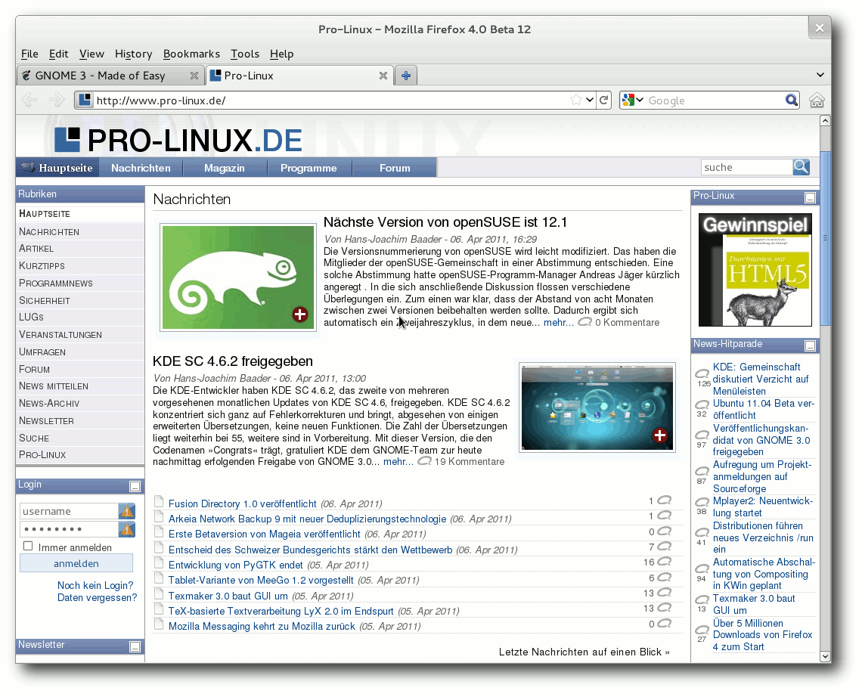Screen dimensions: 862x694
Task: Click the warning icon beside password field
Action: click(127, 529)
